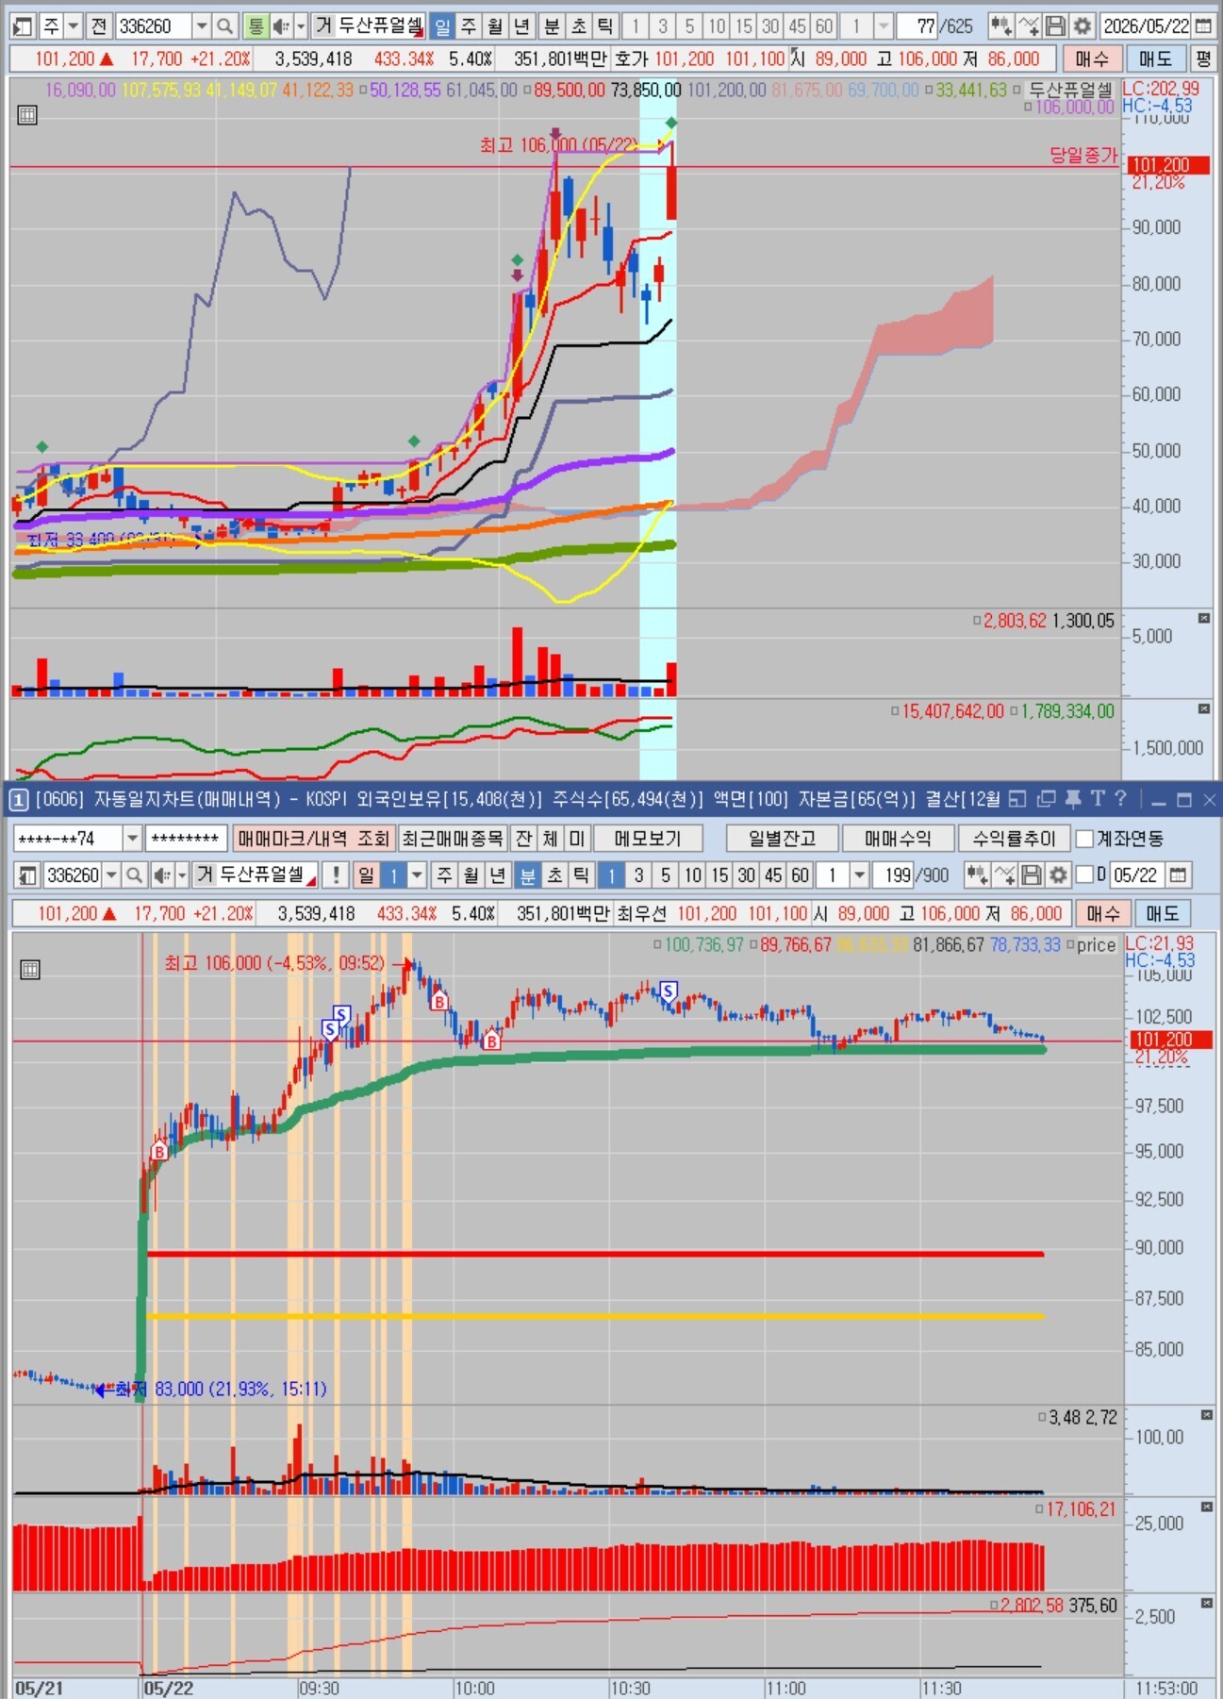1223x1699 pixels.
Task: Expand the account number ****-**74 dropdown
Action: coord(132,838)
